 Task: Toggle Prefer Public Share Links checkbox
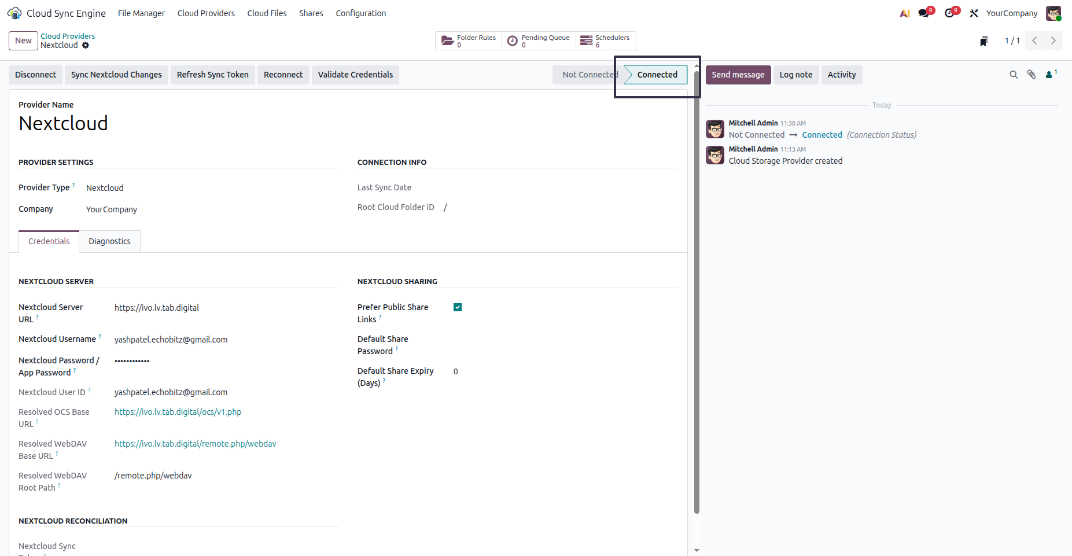coord(458,307)
